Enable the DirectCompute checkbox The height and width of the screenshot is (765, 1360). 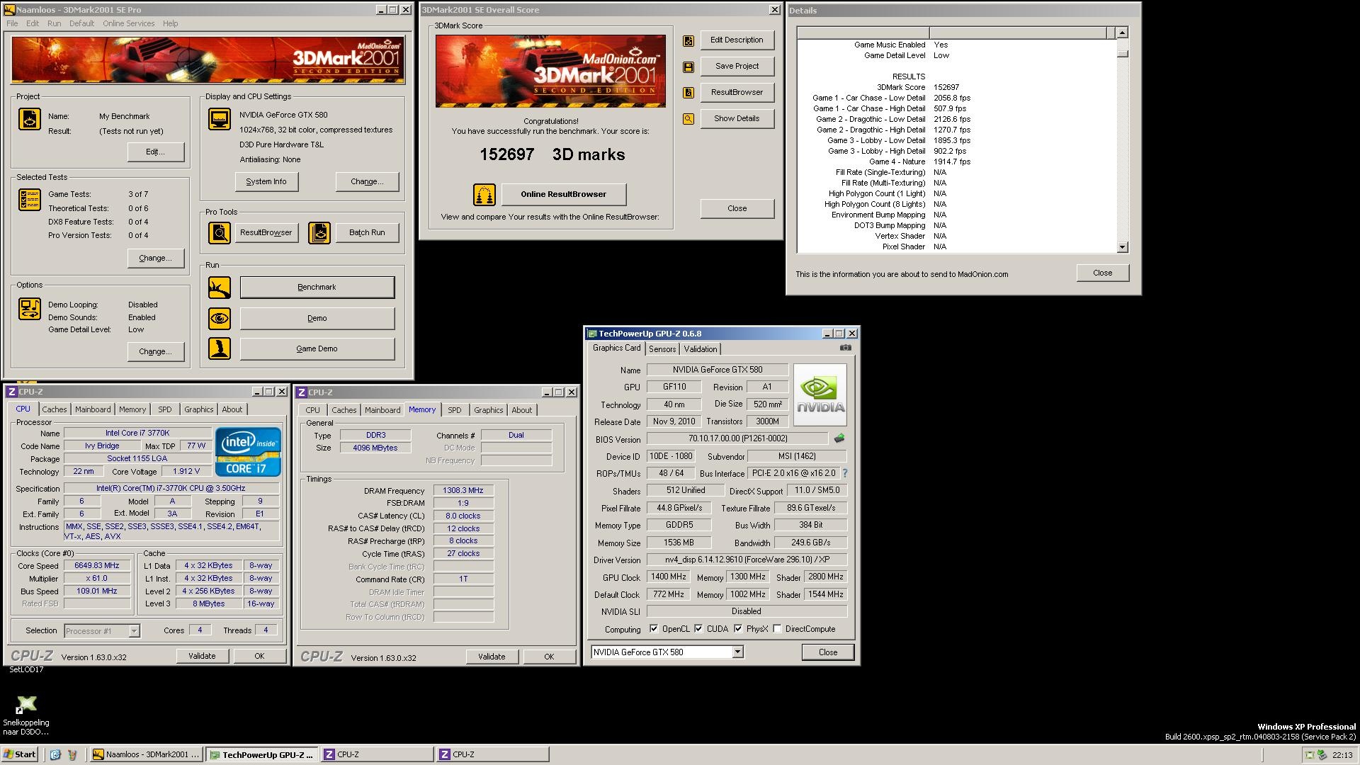pos(778,629)
